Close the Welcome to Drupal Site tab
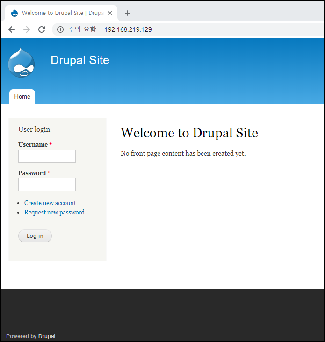This screenshot has width=325, height=342. [x=110, y=13]
